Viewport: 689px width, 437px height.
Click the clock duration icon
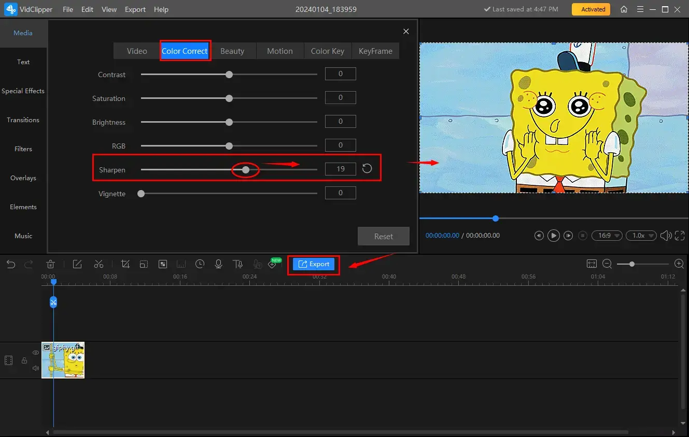pyautogui.click(x=200, y=264)
